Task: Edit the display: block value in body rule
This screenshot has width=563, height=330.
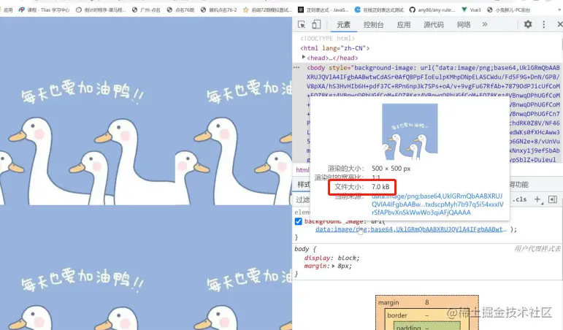Action: [x=347, y=258]
